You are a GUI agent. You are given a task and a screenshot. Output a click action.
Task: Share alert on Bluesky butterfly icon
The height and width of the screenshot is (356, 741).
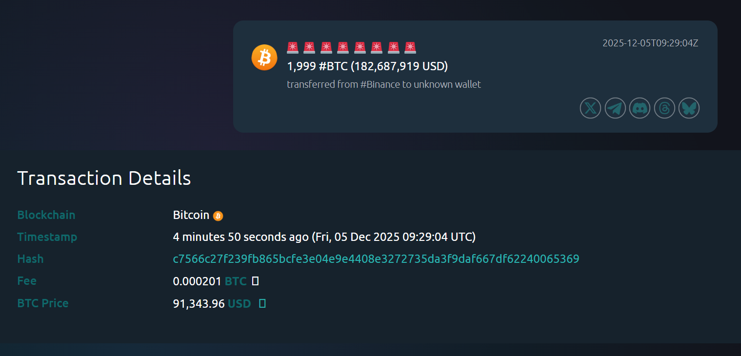click(x=689, y=108)
